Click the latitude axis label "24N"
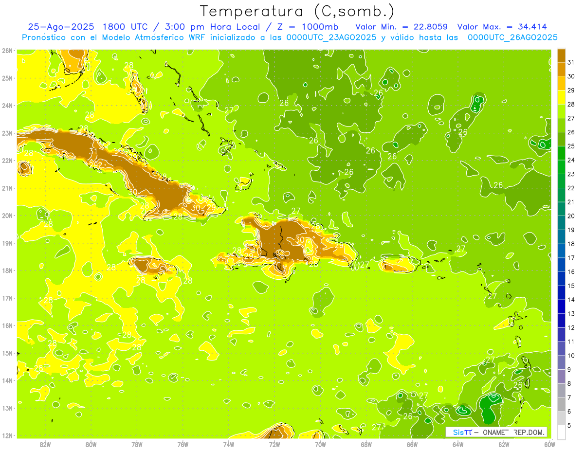The image size is (584, 451). click(x=7, y=106)
